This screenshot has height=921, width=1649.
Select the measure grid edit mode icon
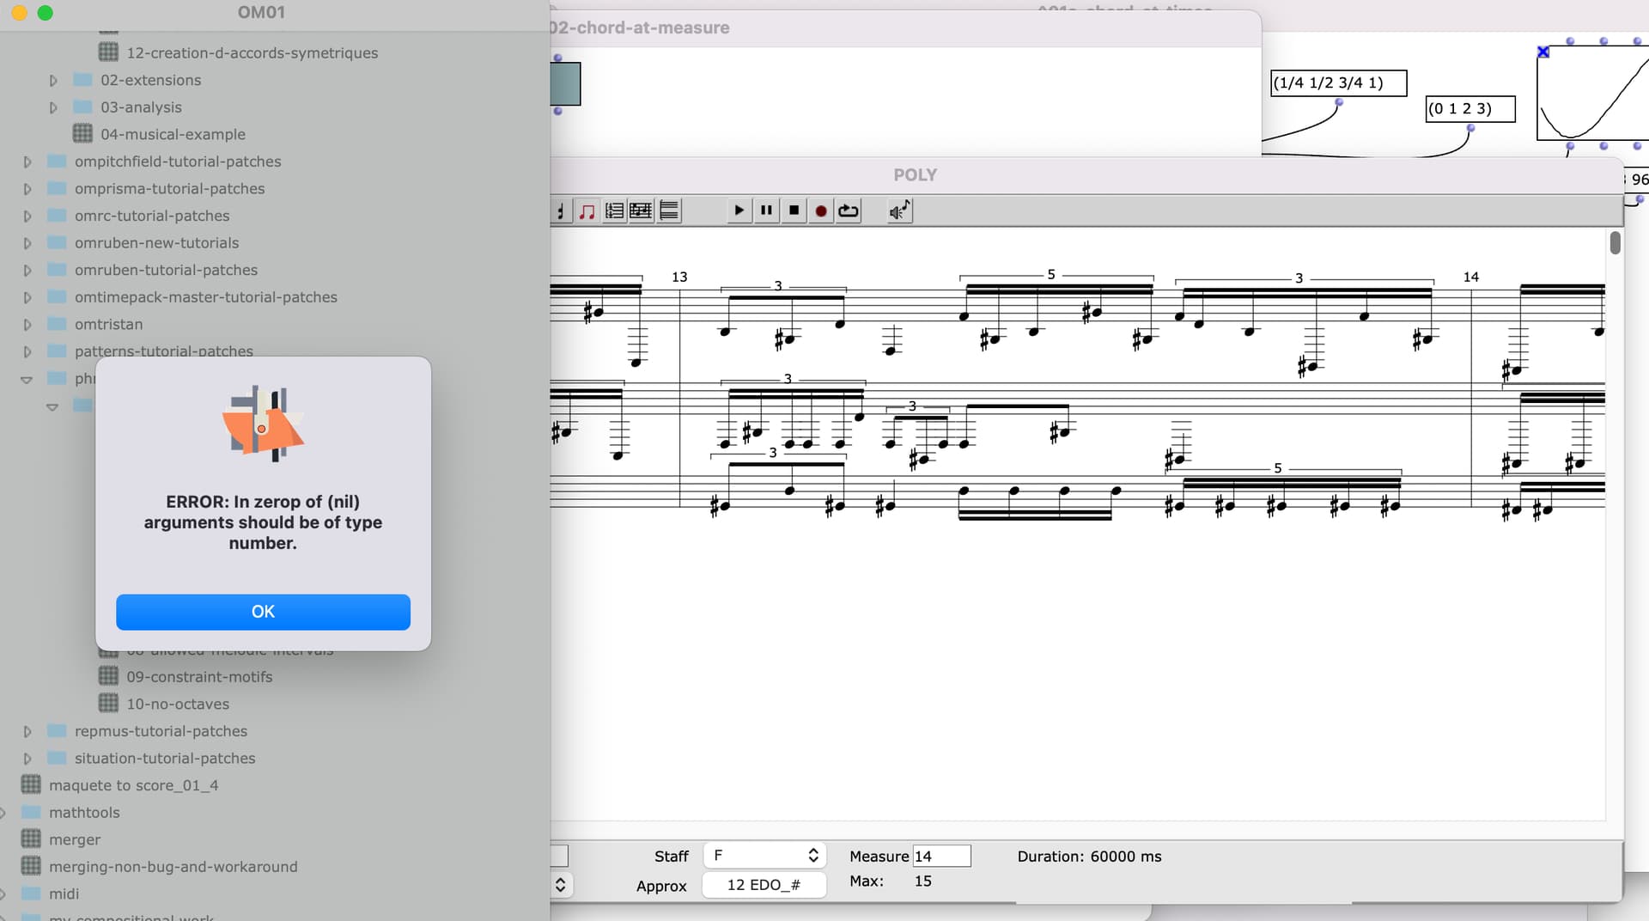point(641,210)
